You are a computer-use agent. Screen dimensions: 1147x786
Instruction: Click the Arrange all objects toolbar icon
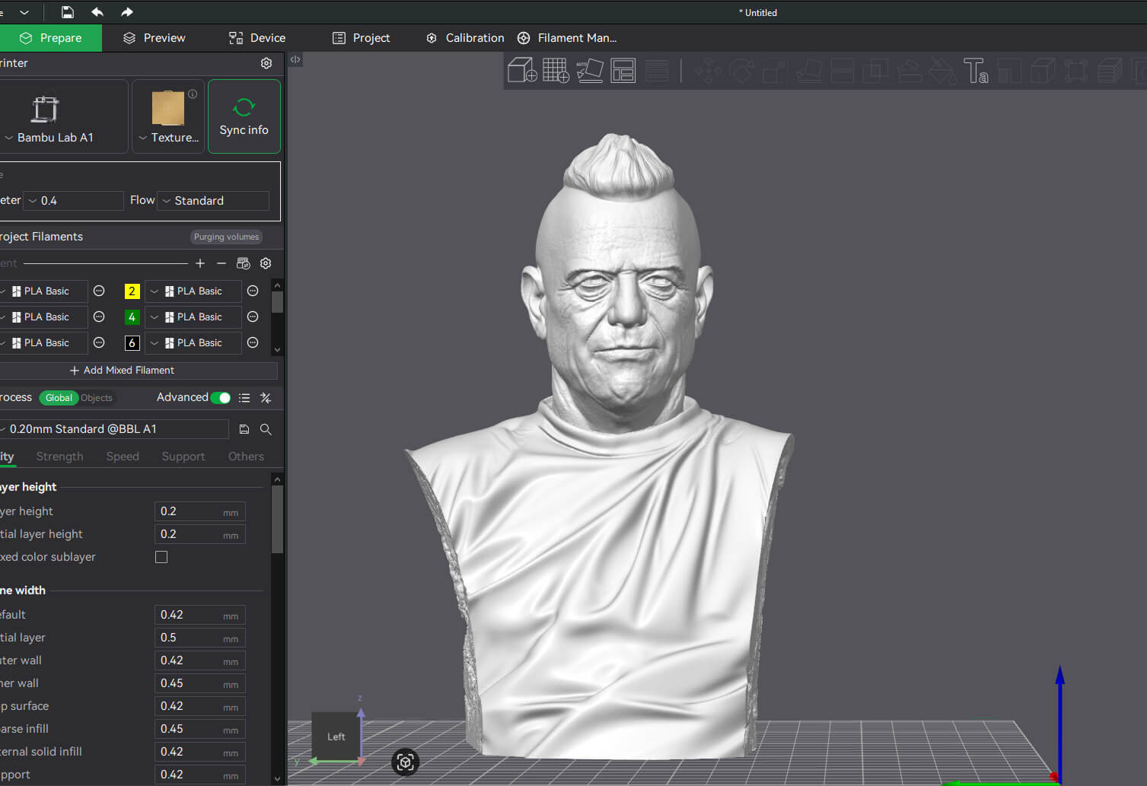623,70
